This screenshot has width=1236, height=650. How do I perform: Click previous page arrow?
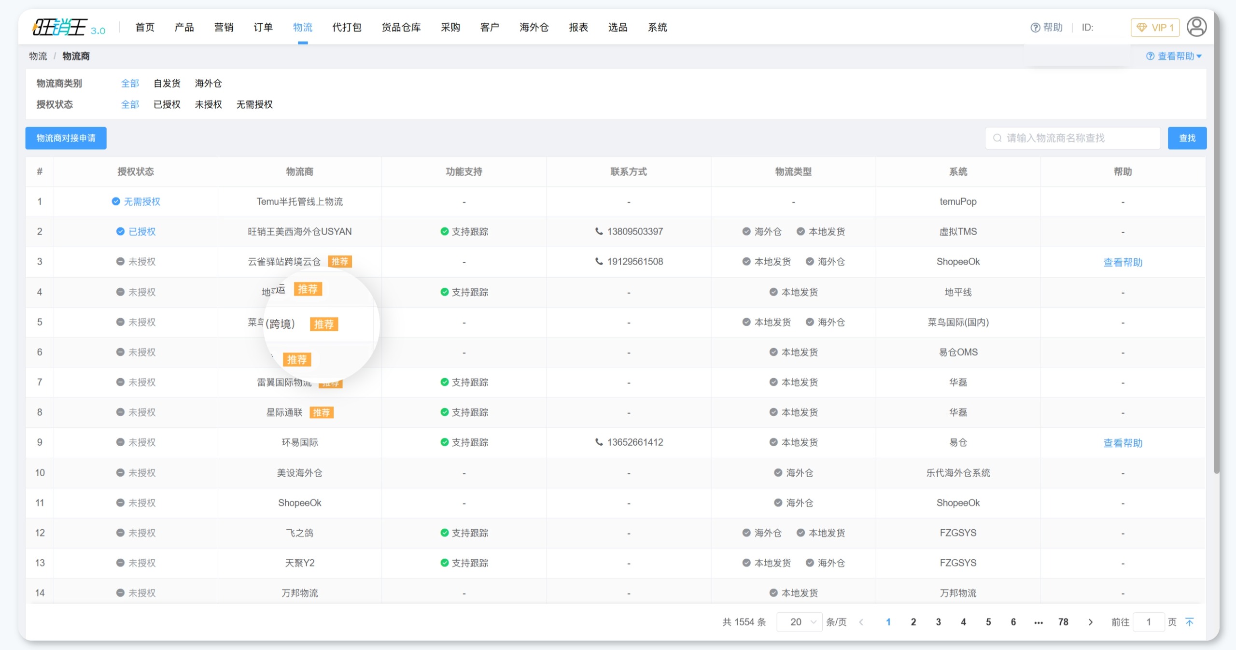(x=861, y=622)
